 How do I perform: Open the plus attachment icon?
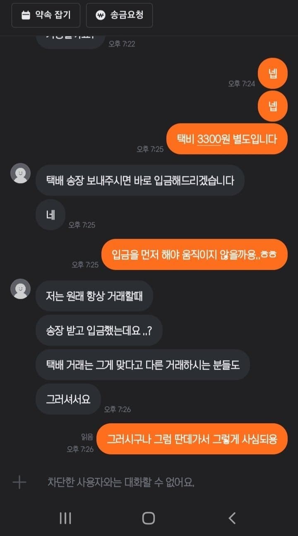point(19,482)
